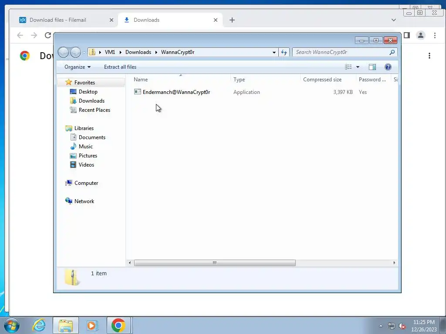Screen dimensions: 446x334
Task: Select Network in the navigation pane
Action: [84, 201]
